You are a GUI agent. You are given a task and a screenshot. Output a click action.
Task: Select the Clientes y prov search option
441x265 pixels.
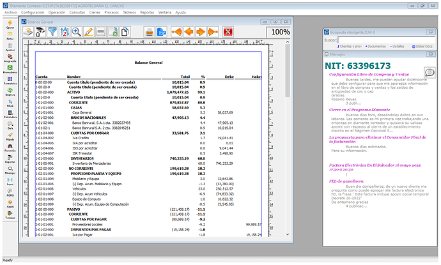[x=349, y=47]
